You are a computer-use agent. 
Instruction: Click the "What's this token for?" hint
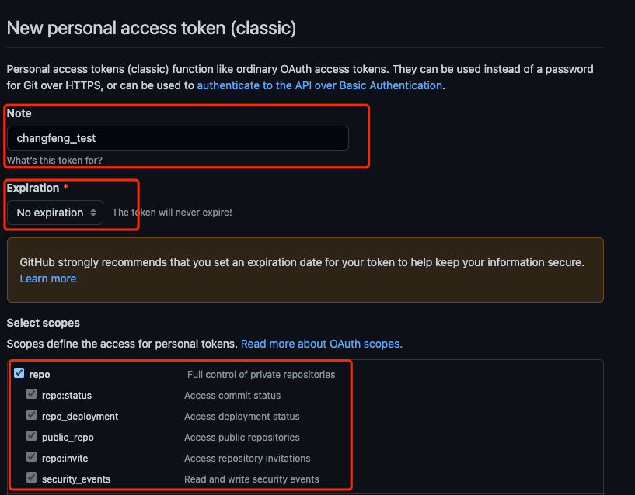click(x=54, y=161)
